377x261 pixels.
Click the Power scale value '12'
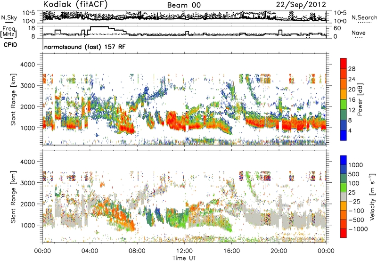tap(352, 110)
